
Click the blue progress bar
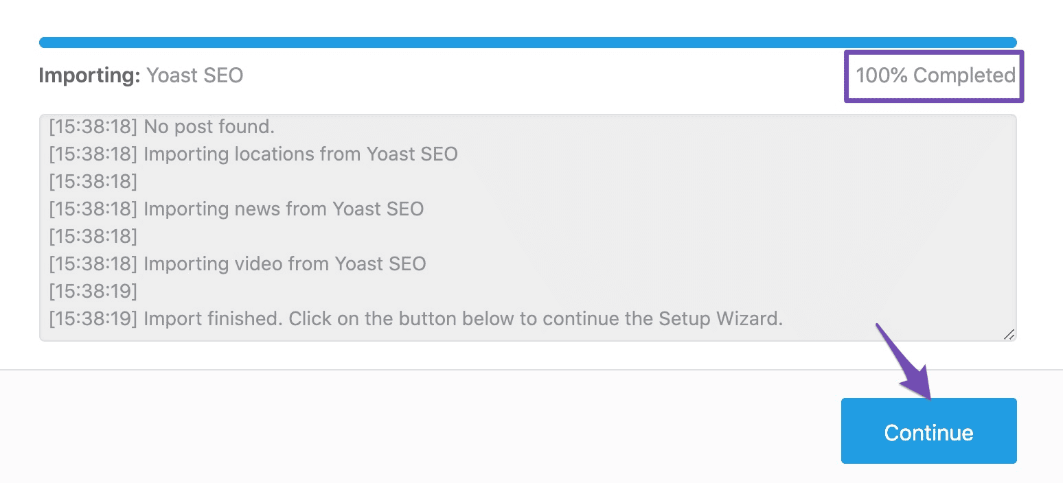(x=529, y=42)
